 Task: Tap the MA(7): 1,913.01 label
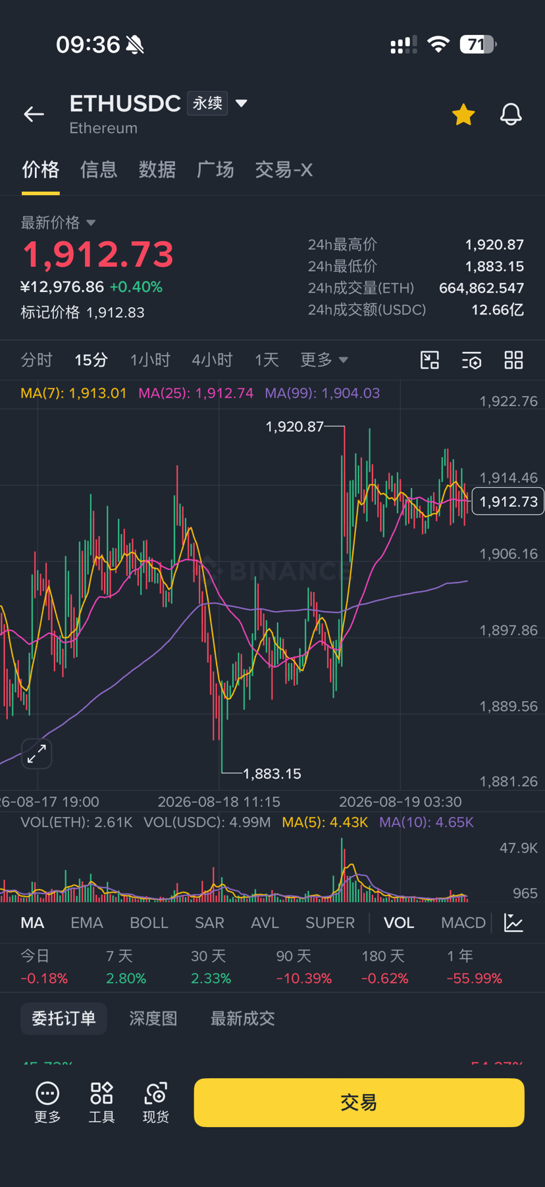coord(73,393)
